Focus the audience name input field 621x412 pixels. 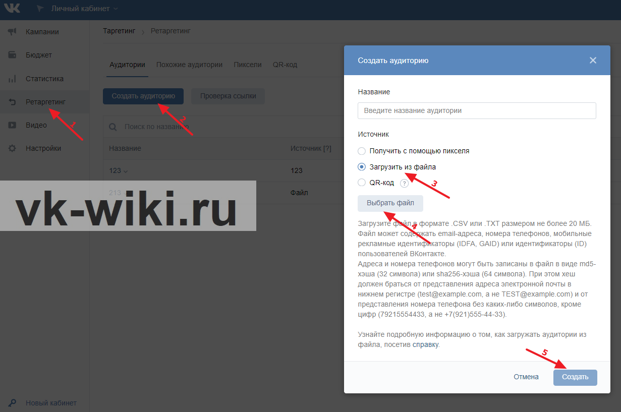pos(476,110)
